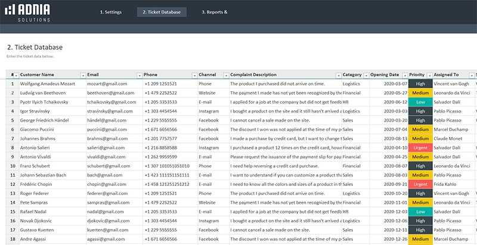The height and width of the screenshot is (245, 477).
Task: Open the # column filter dropdown
Action: (16, 75)
